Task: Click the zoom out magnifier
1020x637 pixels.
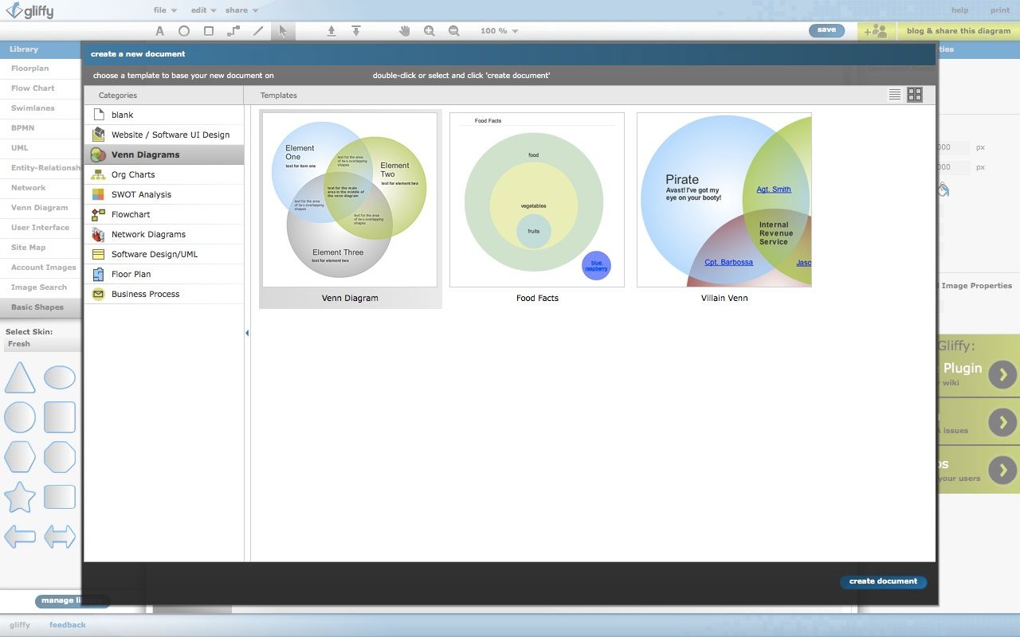Action: tap(454, 31)
